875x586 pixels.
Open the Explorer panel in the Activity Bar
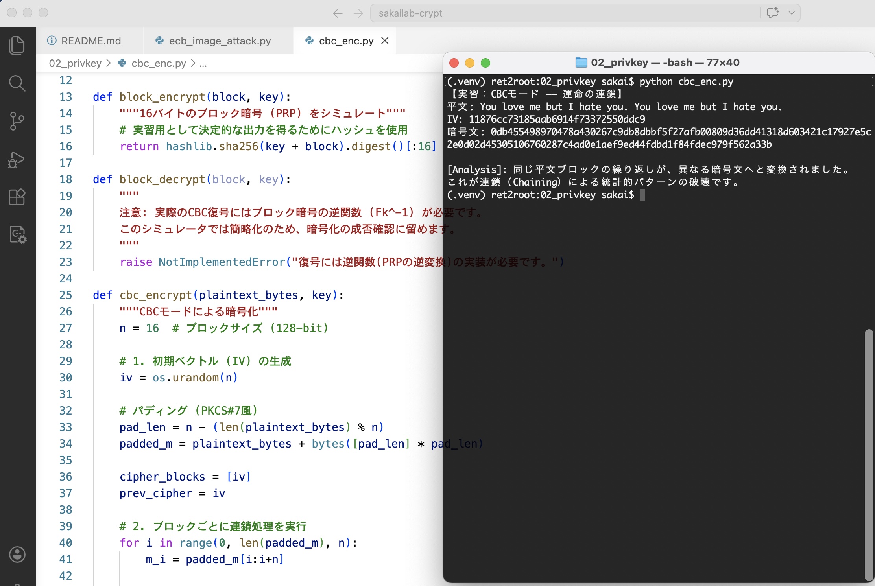17,45
